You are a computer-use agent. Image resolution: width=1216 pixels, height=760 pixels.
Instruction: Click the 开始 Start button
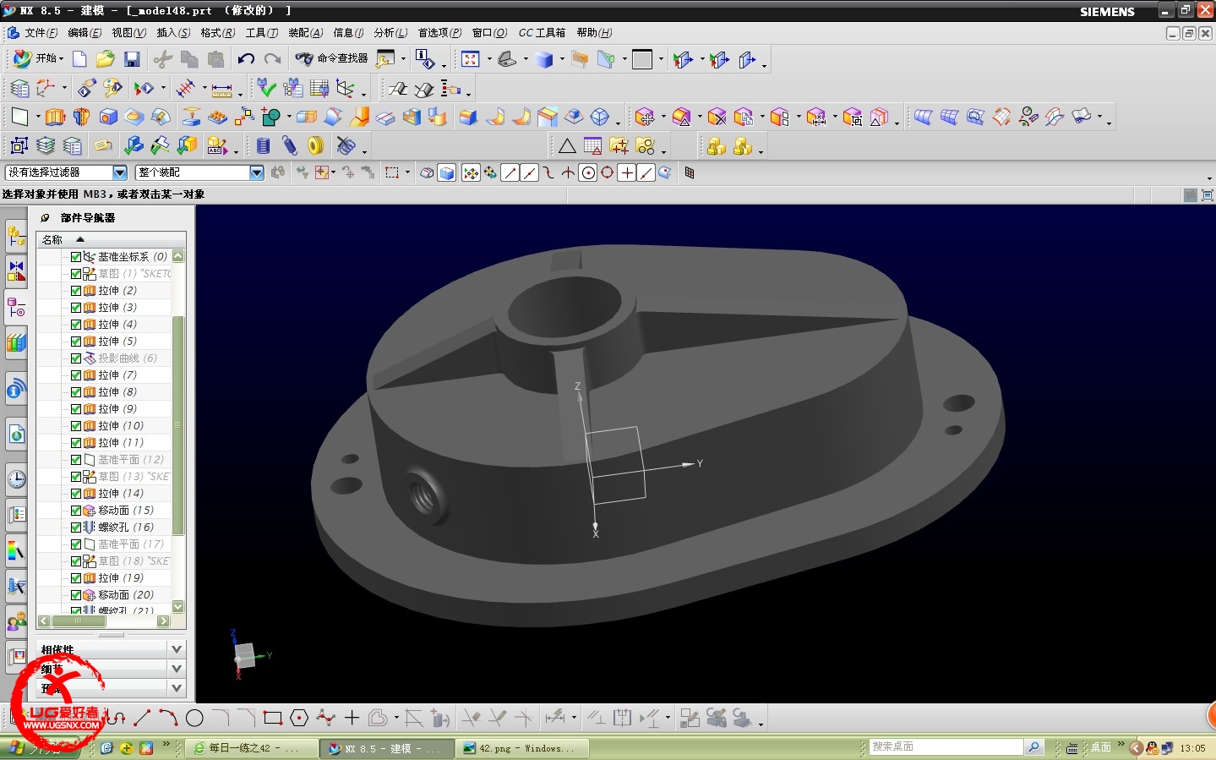pyautogui.click(x=36, y=58)
